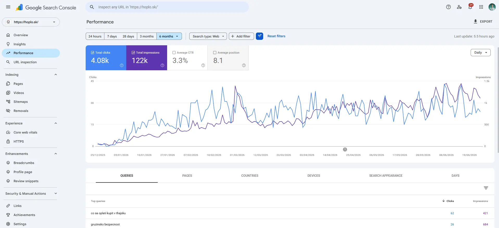This screenshot has height=228, width=499.
Task: Collapse the Enhancements section
Action: point(55,154)
